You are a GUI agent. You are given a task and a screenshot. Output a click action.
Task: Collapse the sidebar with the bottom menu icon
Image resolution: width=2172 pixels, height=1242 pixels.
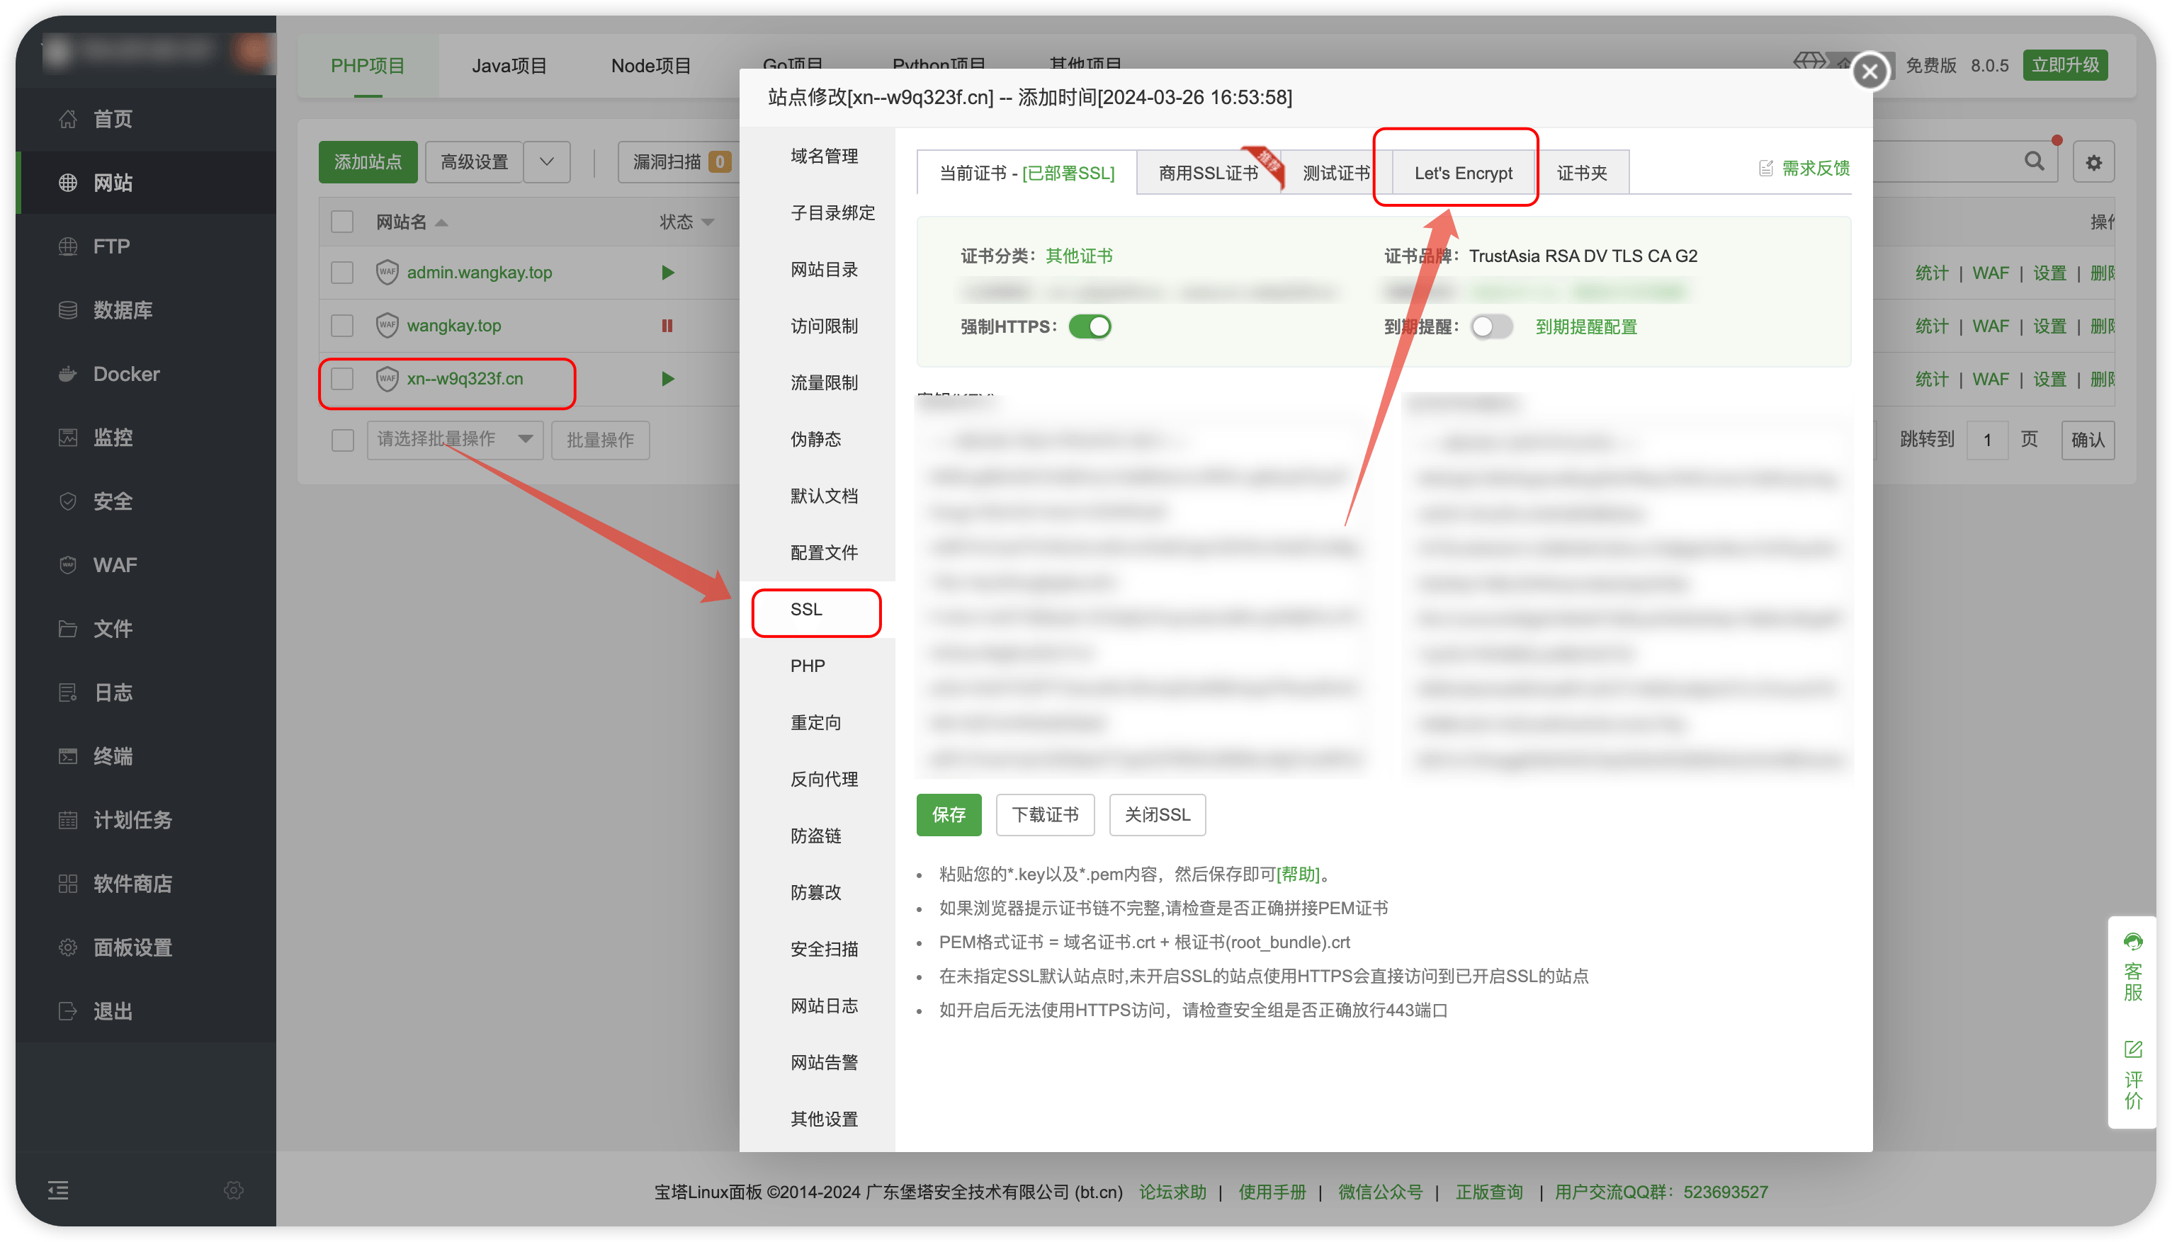pyautogui.click(x=58, y=1190)
